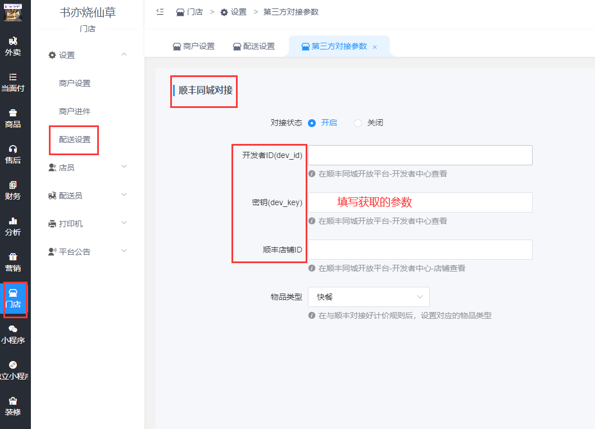Open the 独立小程序 link icon section
Image resolution: width=595 pixels, height=429 pixels.
[x=13, y=371]
